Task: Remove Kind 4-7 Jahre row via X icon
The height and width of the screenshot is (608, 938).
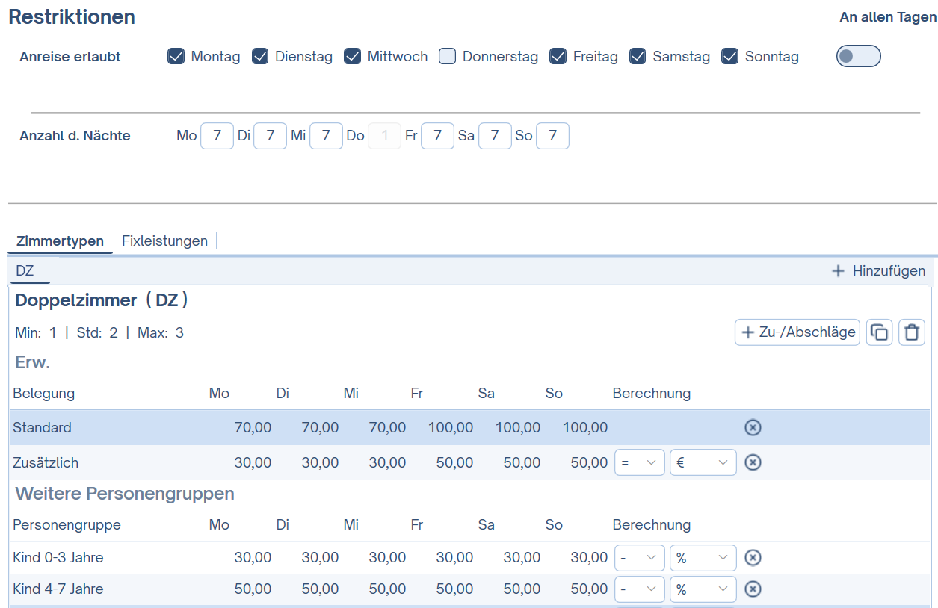Action: [753, 589]
